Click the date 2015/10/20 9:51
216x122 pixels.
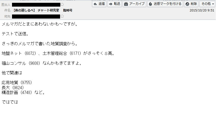(202, 10)
